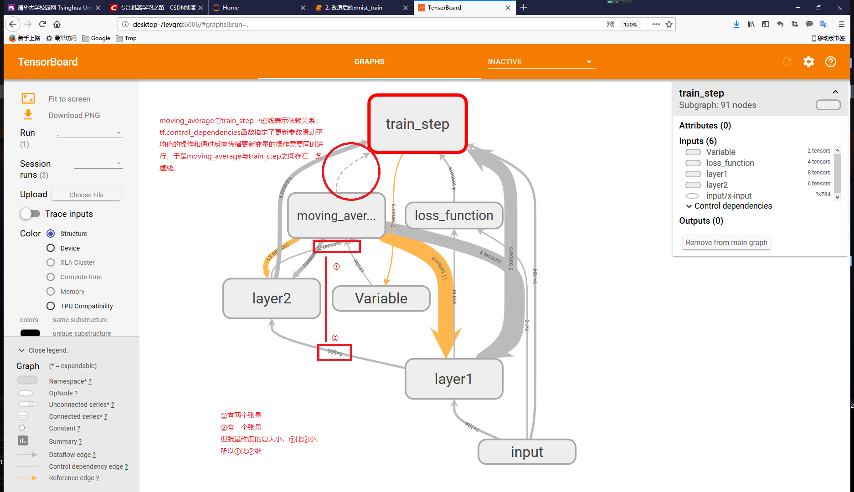Open the INACTIVE dashboards dropdown
The height and width of the screenshot is (492, 854).
tap(540, 62)
